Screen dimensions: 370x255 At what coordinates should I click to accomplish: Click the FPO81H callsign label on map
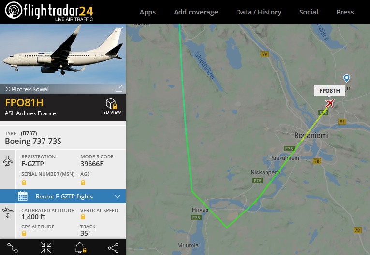329,91
